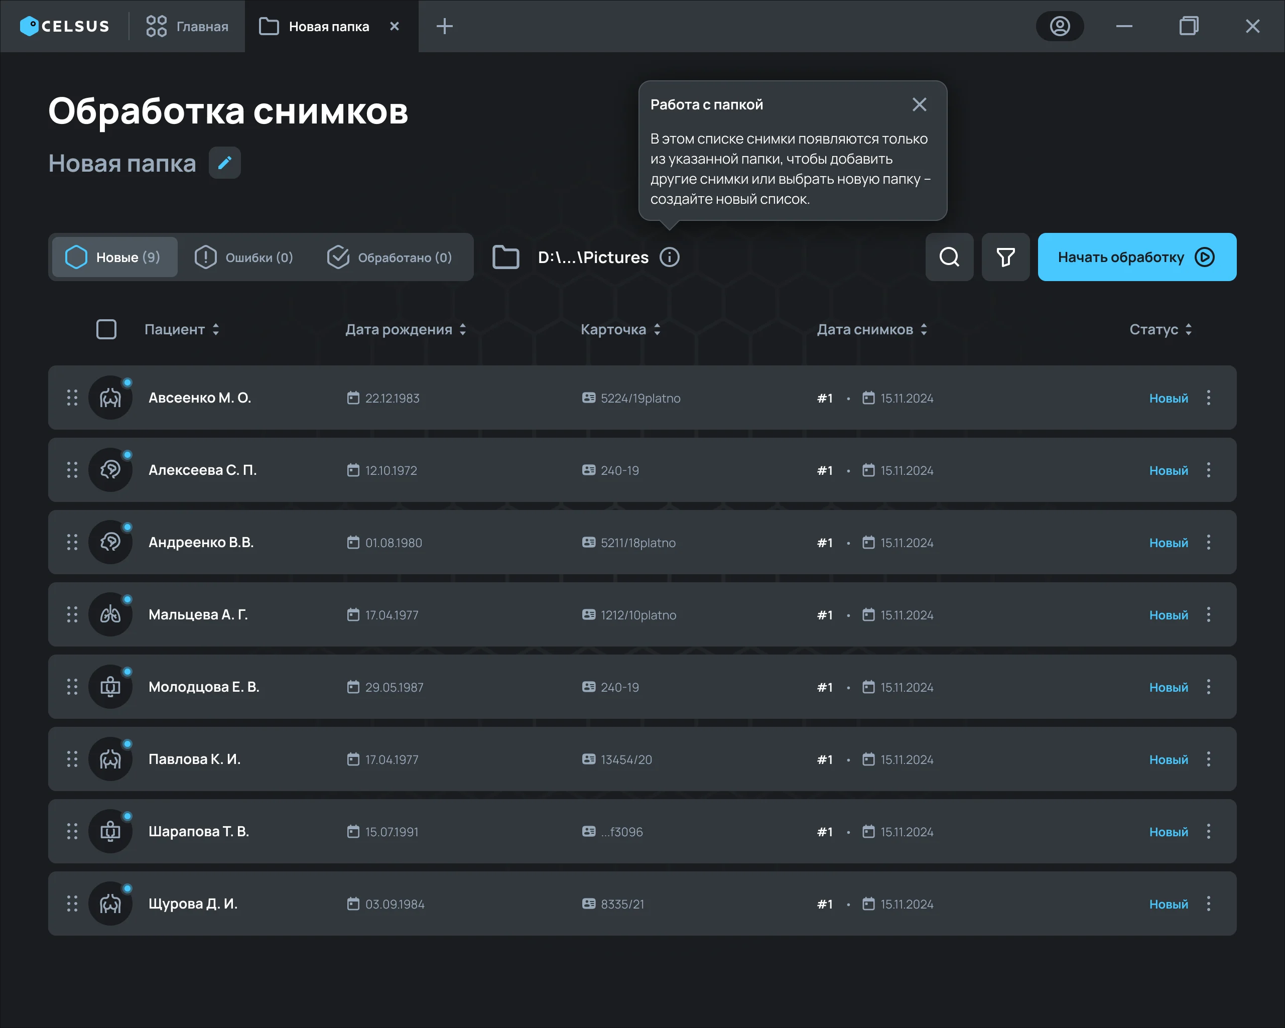Click the Начать обработку button
1285x1028 pixels.
pos(1136,257)
